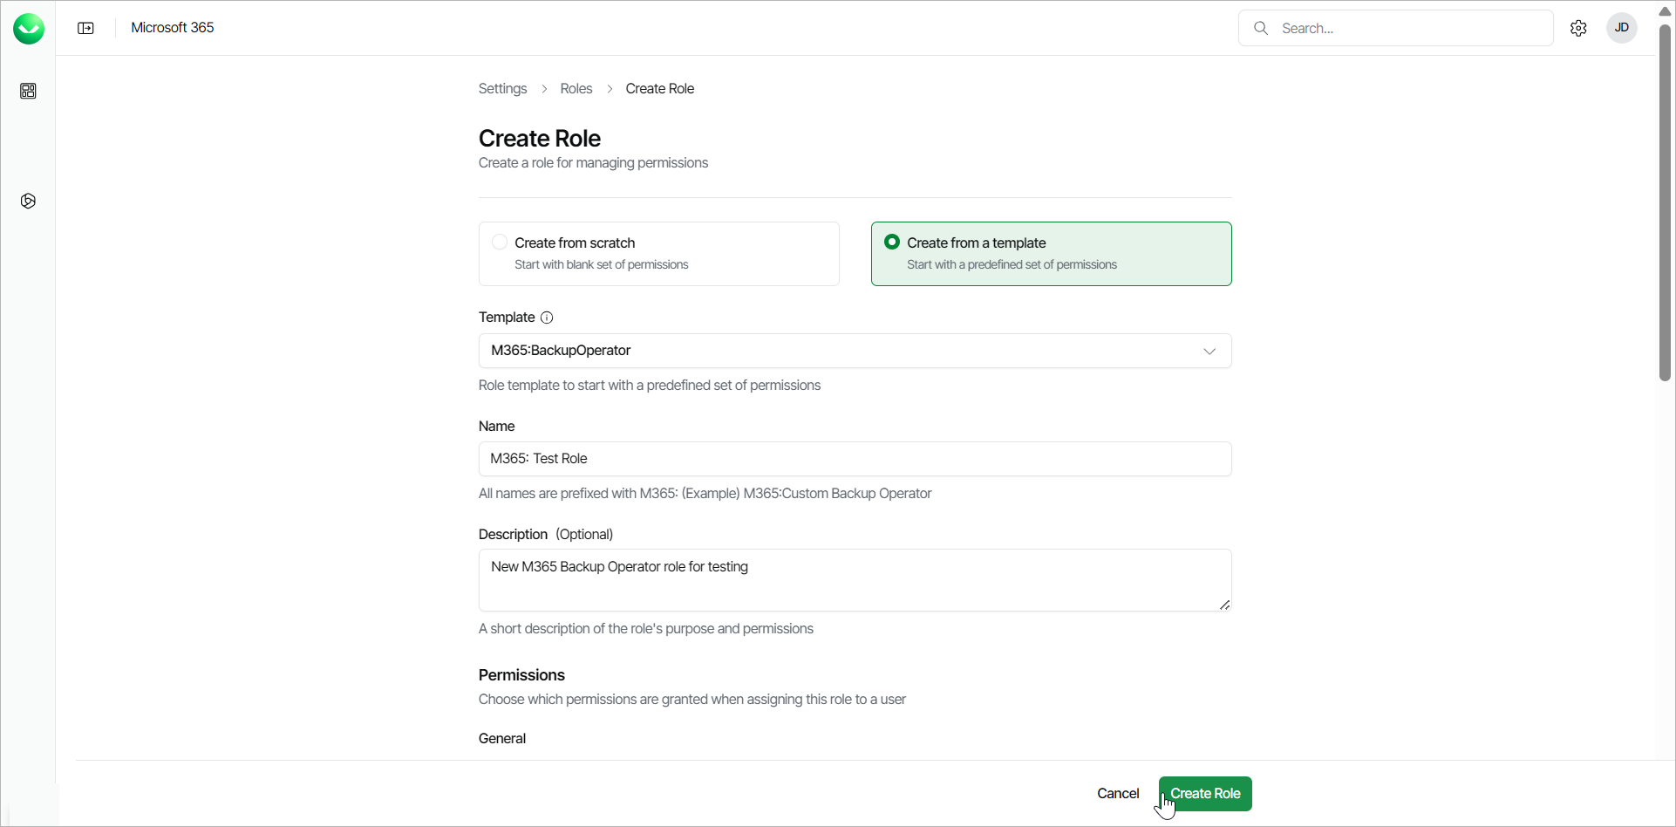Click the vertical page scrollbar
Image resolution: width=1676 pixels, height=827 pixels.
[x=1665, y=201]
